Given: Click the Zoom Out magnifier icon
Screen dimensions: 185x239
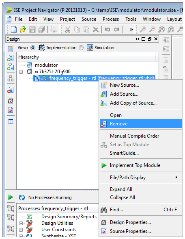Looking at the screenshot, I should tap(152, 29).
